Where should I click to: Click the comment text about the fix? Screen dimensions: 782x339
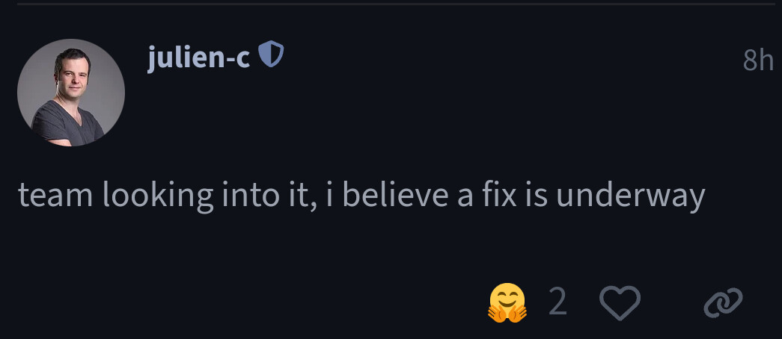(361, 196)
